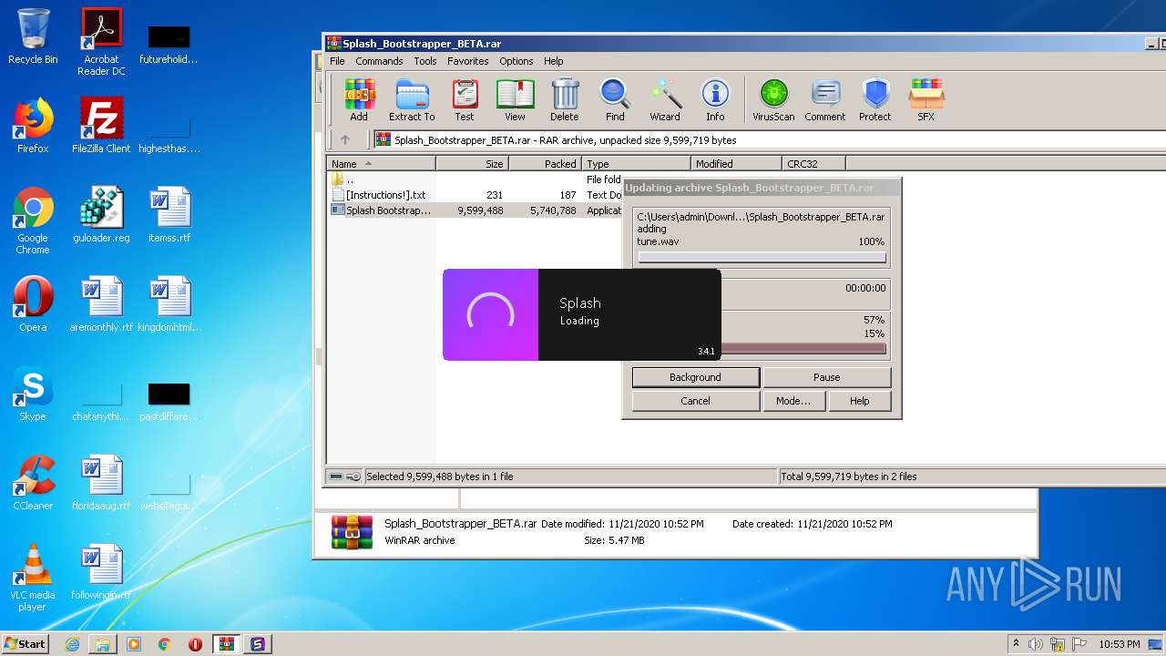This screenshot has width=1166, height=656.
Task: Click the Background button in update dialog
Action: click(695, 377)
